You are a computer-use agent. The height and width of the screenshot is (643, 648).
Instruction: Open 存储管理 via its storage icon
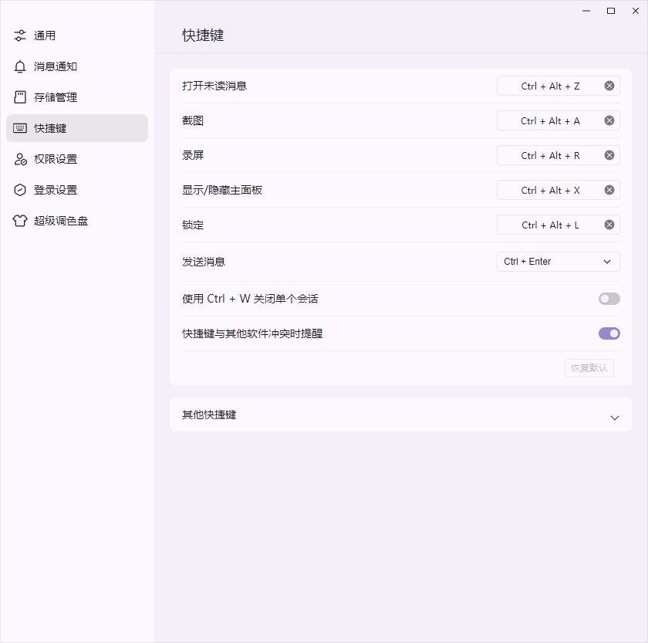tap(19, 97)
